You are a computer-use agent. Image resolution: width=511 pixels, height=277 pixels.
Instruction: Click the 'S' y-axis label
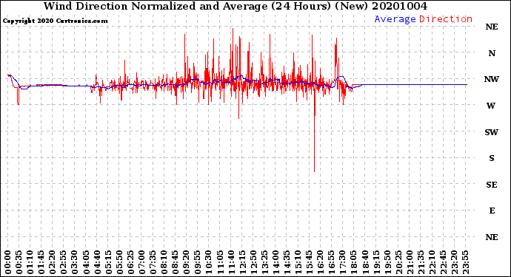pos(492,158)
